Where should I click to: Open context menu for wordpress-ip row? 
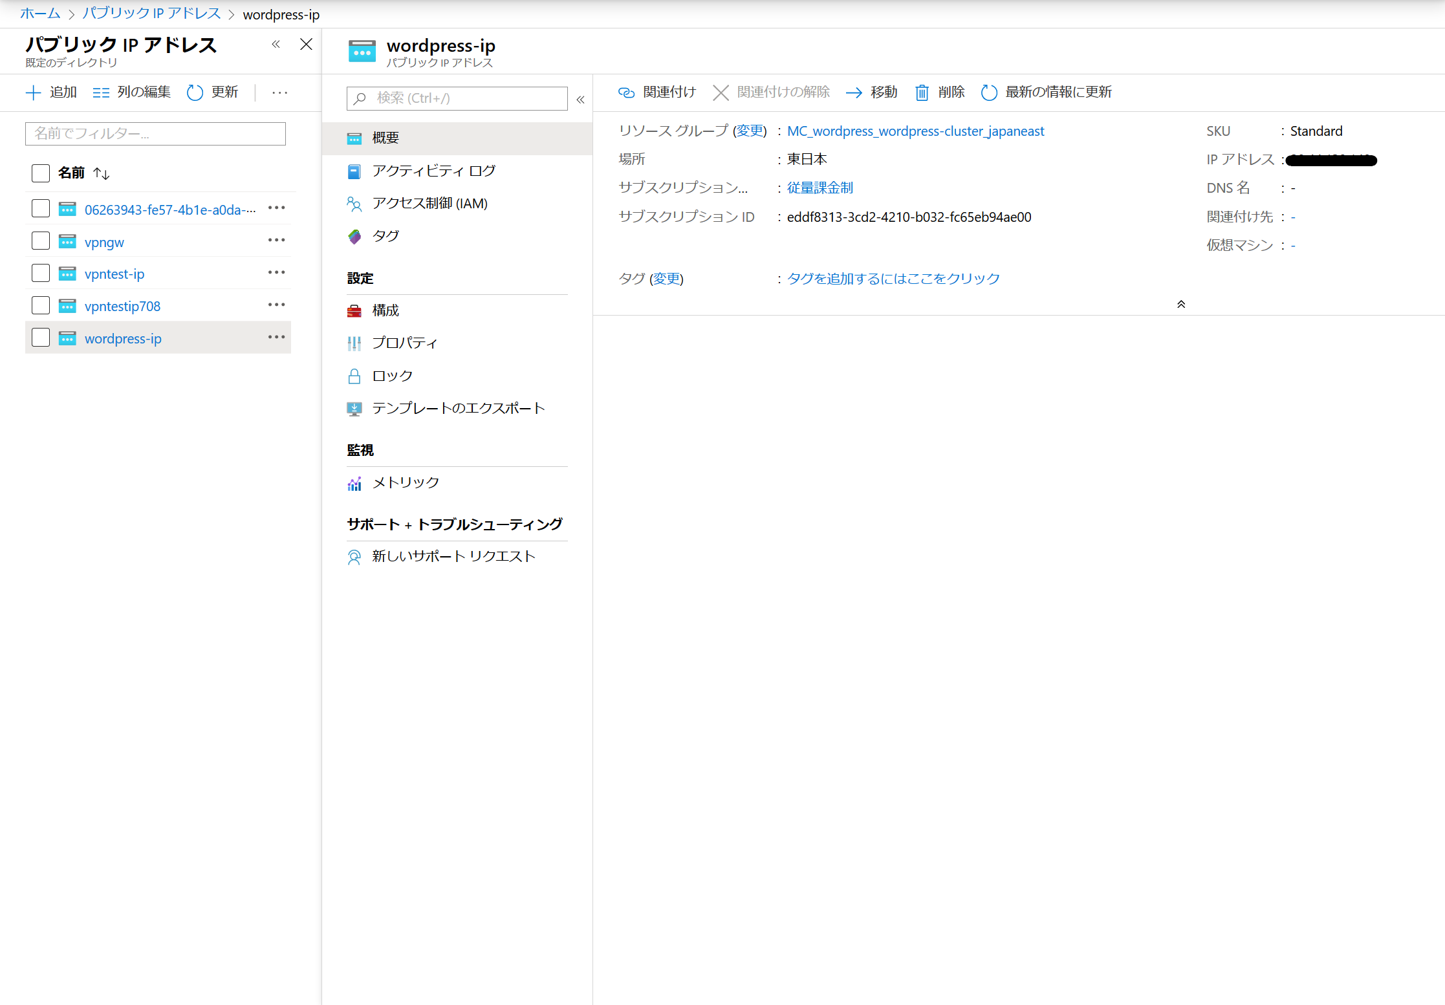[x=277, y=337]
